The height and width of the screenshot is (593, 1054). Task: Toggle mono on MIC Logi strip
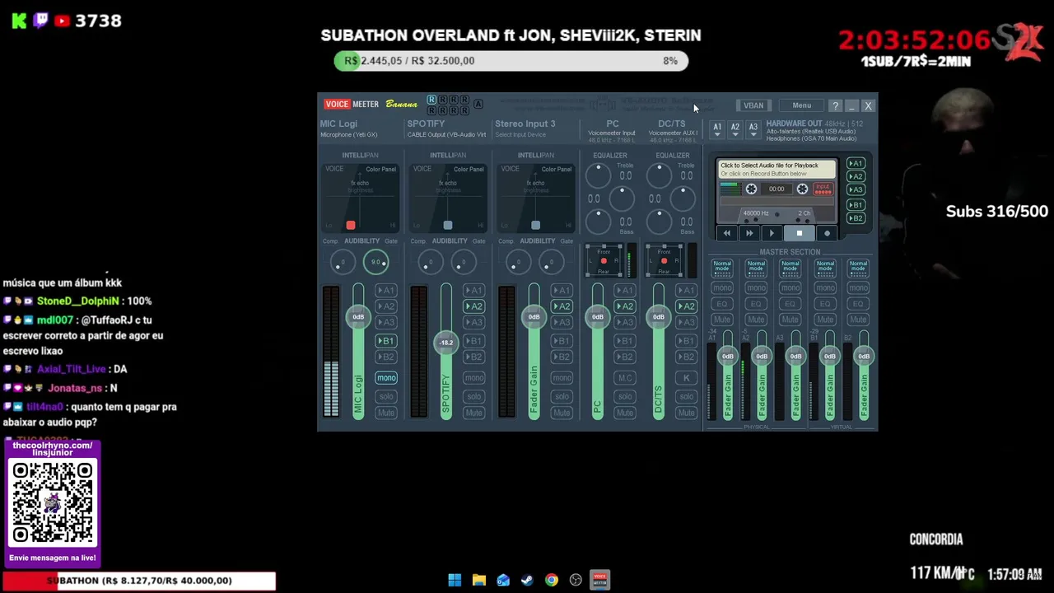[x=386, y=378]
